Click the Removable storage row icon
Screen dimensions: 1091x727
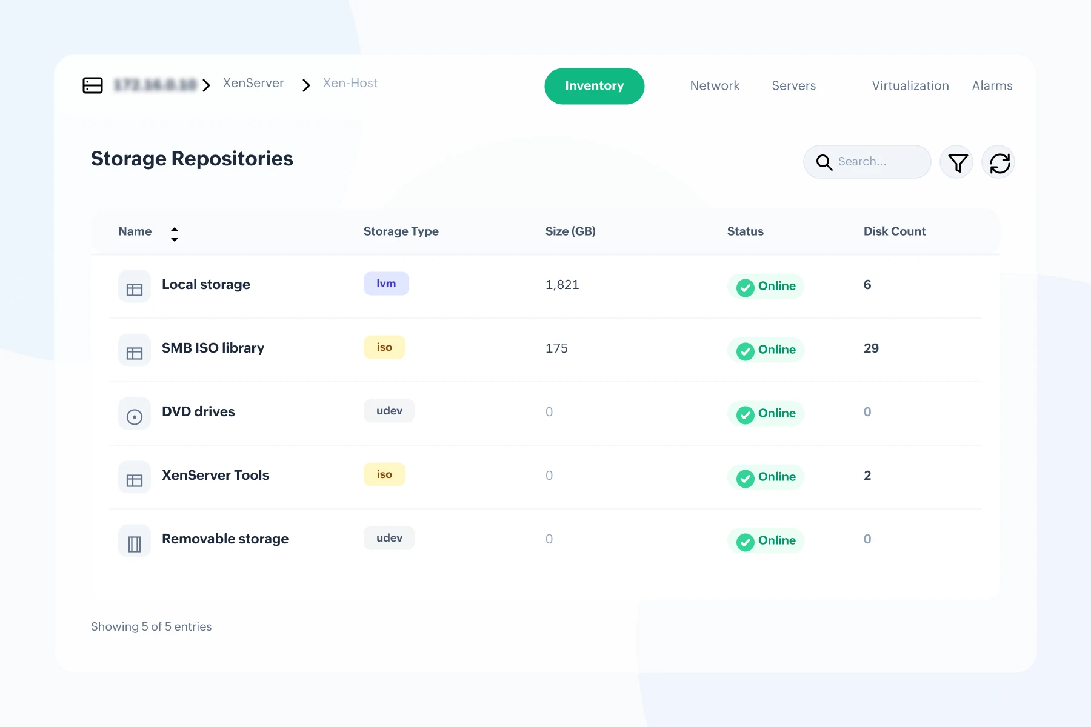[135, 541]
